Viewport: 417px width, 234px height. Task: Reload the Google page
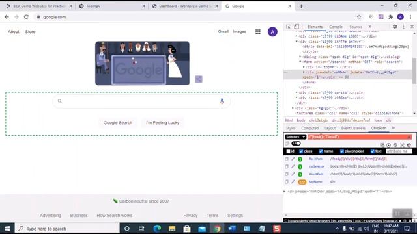click(26, 17)
